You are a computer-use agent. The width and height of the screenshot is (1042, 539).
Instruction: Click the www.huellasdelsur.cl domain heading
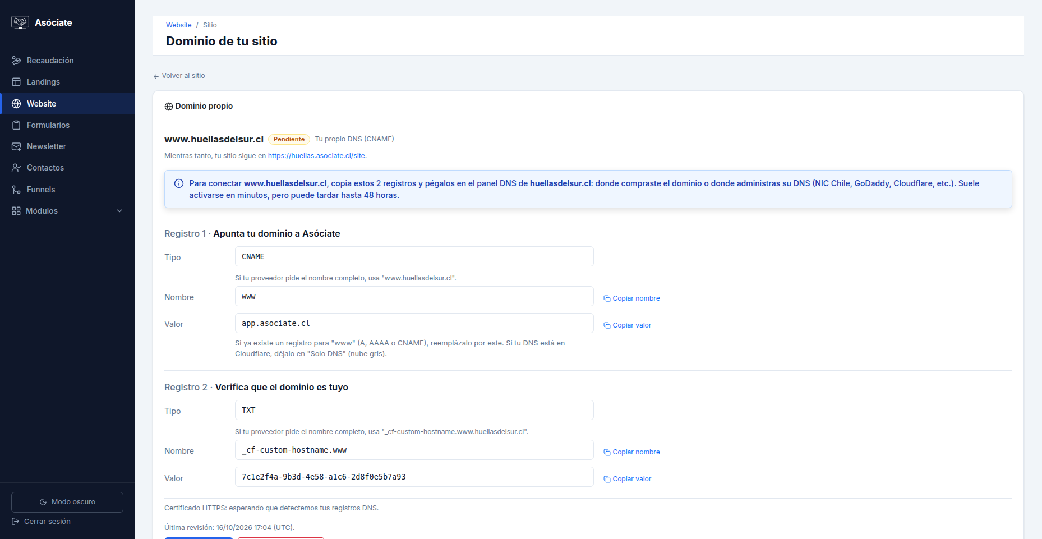tap(214, 139)
